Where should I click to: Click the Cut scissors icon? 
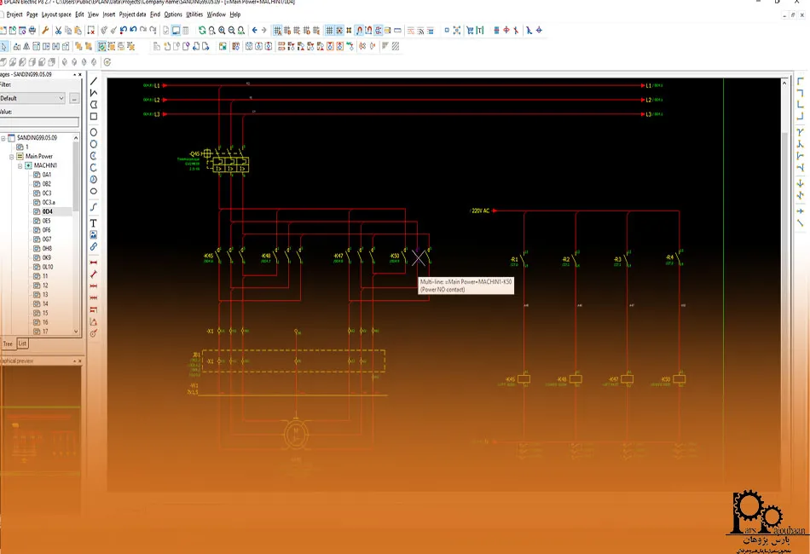(x=58, y=31)
